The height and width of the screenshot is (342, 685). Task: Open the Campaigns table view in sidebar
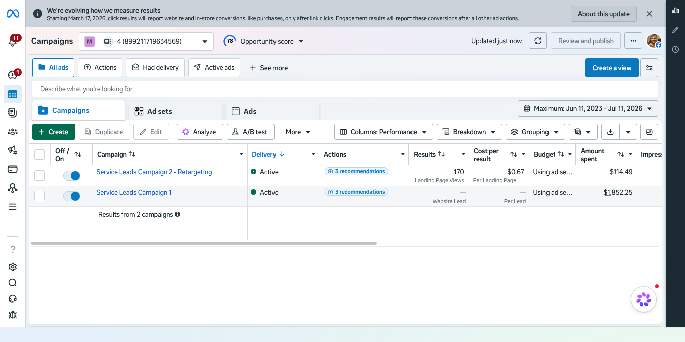pyautogui.click(x=13, y=94)
